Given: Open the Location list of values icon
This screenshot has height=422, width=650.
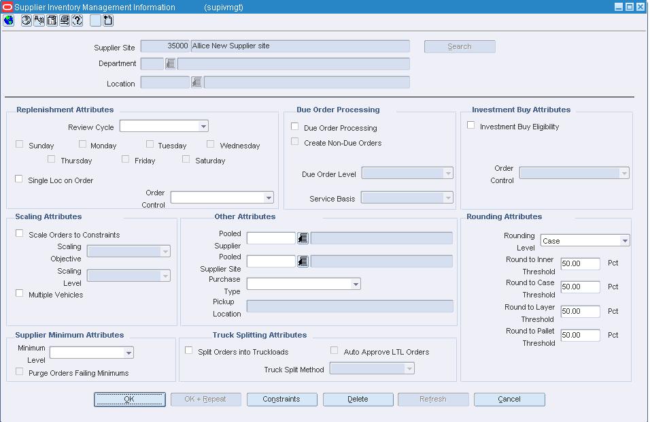Looking at the screenshot, I should point(196,82).
